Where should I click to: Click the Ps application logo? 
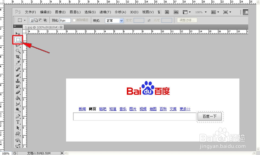[x=18, y=12]
